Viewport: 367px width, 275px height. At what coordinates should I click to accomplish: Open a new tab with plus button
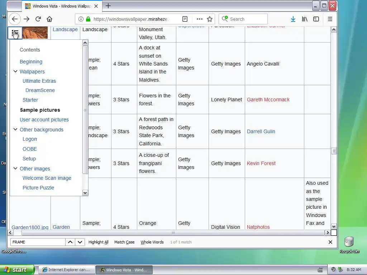108,6
